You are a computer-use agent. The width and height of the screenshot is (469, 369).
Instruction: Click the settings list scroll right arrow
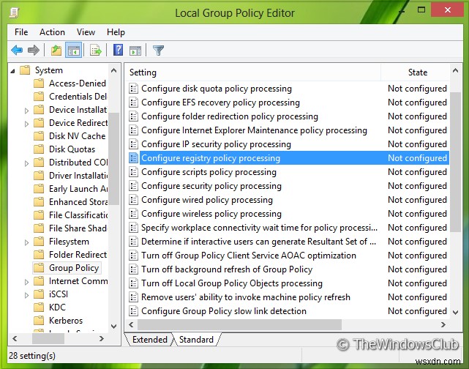coord(443,325)
